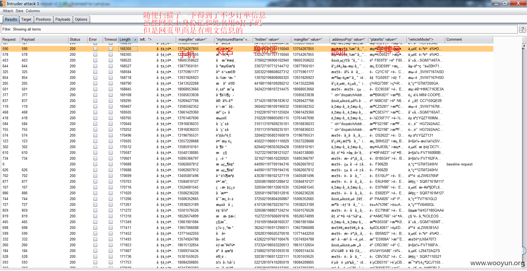Toggle Timeout checkbox for request 590
Screen dimensions: 527x271
(111, 49)
